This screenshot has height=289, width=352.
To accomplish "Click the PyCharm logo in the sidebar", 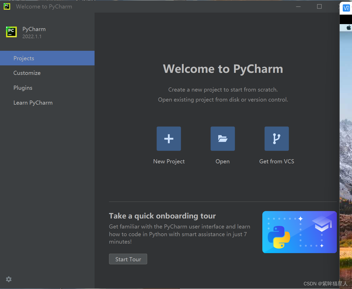I will pyautogui.click(x=11, y=32).
